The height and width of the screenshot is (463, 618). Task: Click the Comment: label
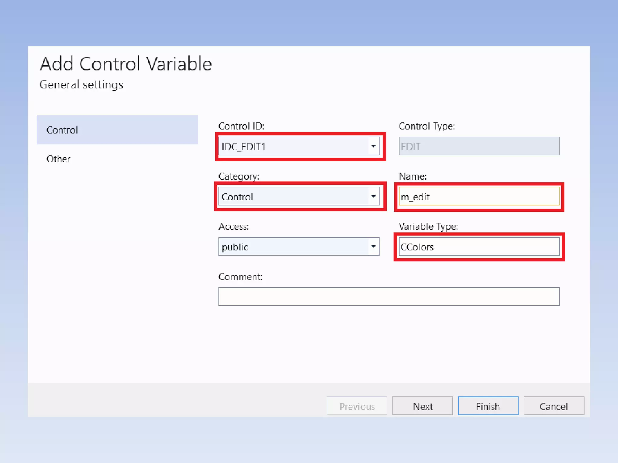click(240, 277)
